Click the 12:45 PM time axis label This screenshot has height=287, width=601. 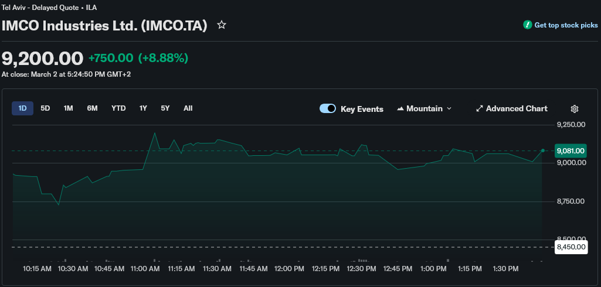point(398,269)
